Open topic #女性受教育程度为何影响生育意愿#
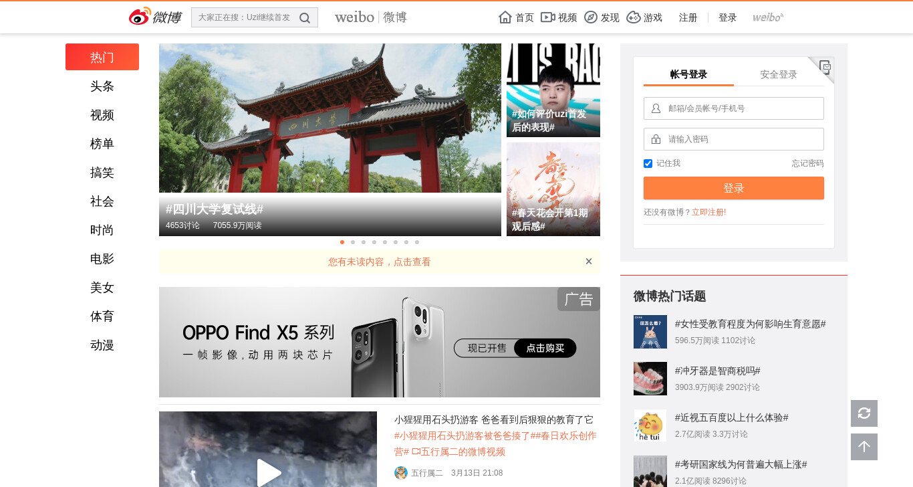The height and width of the screenshot is (487, 913). tap(751, 324)
